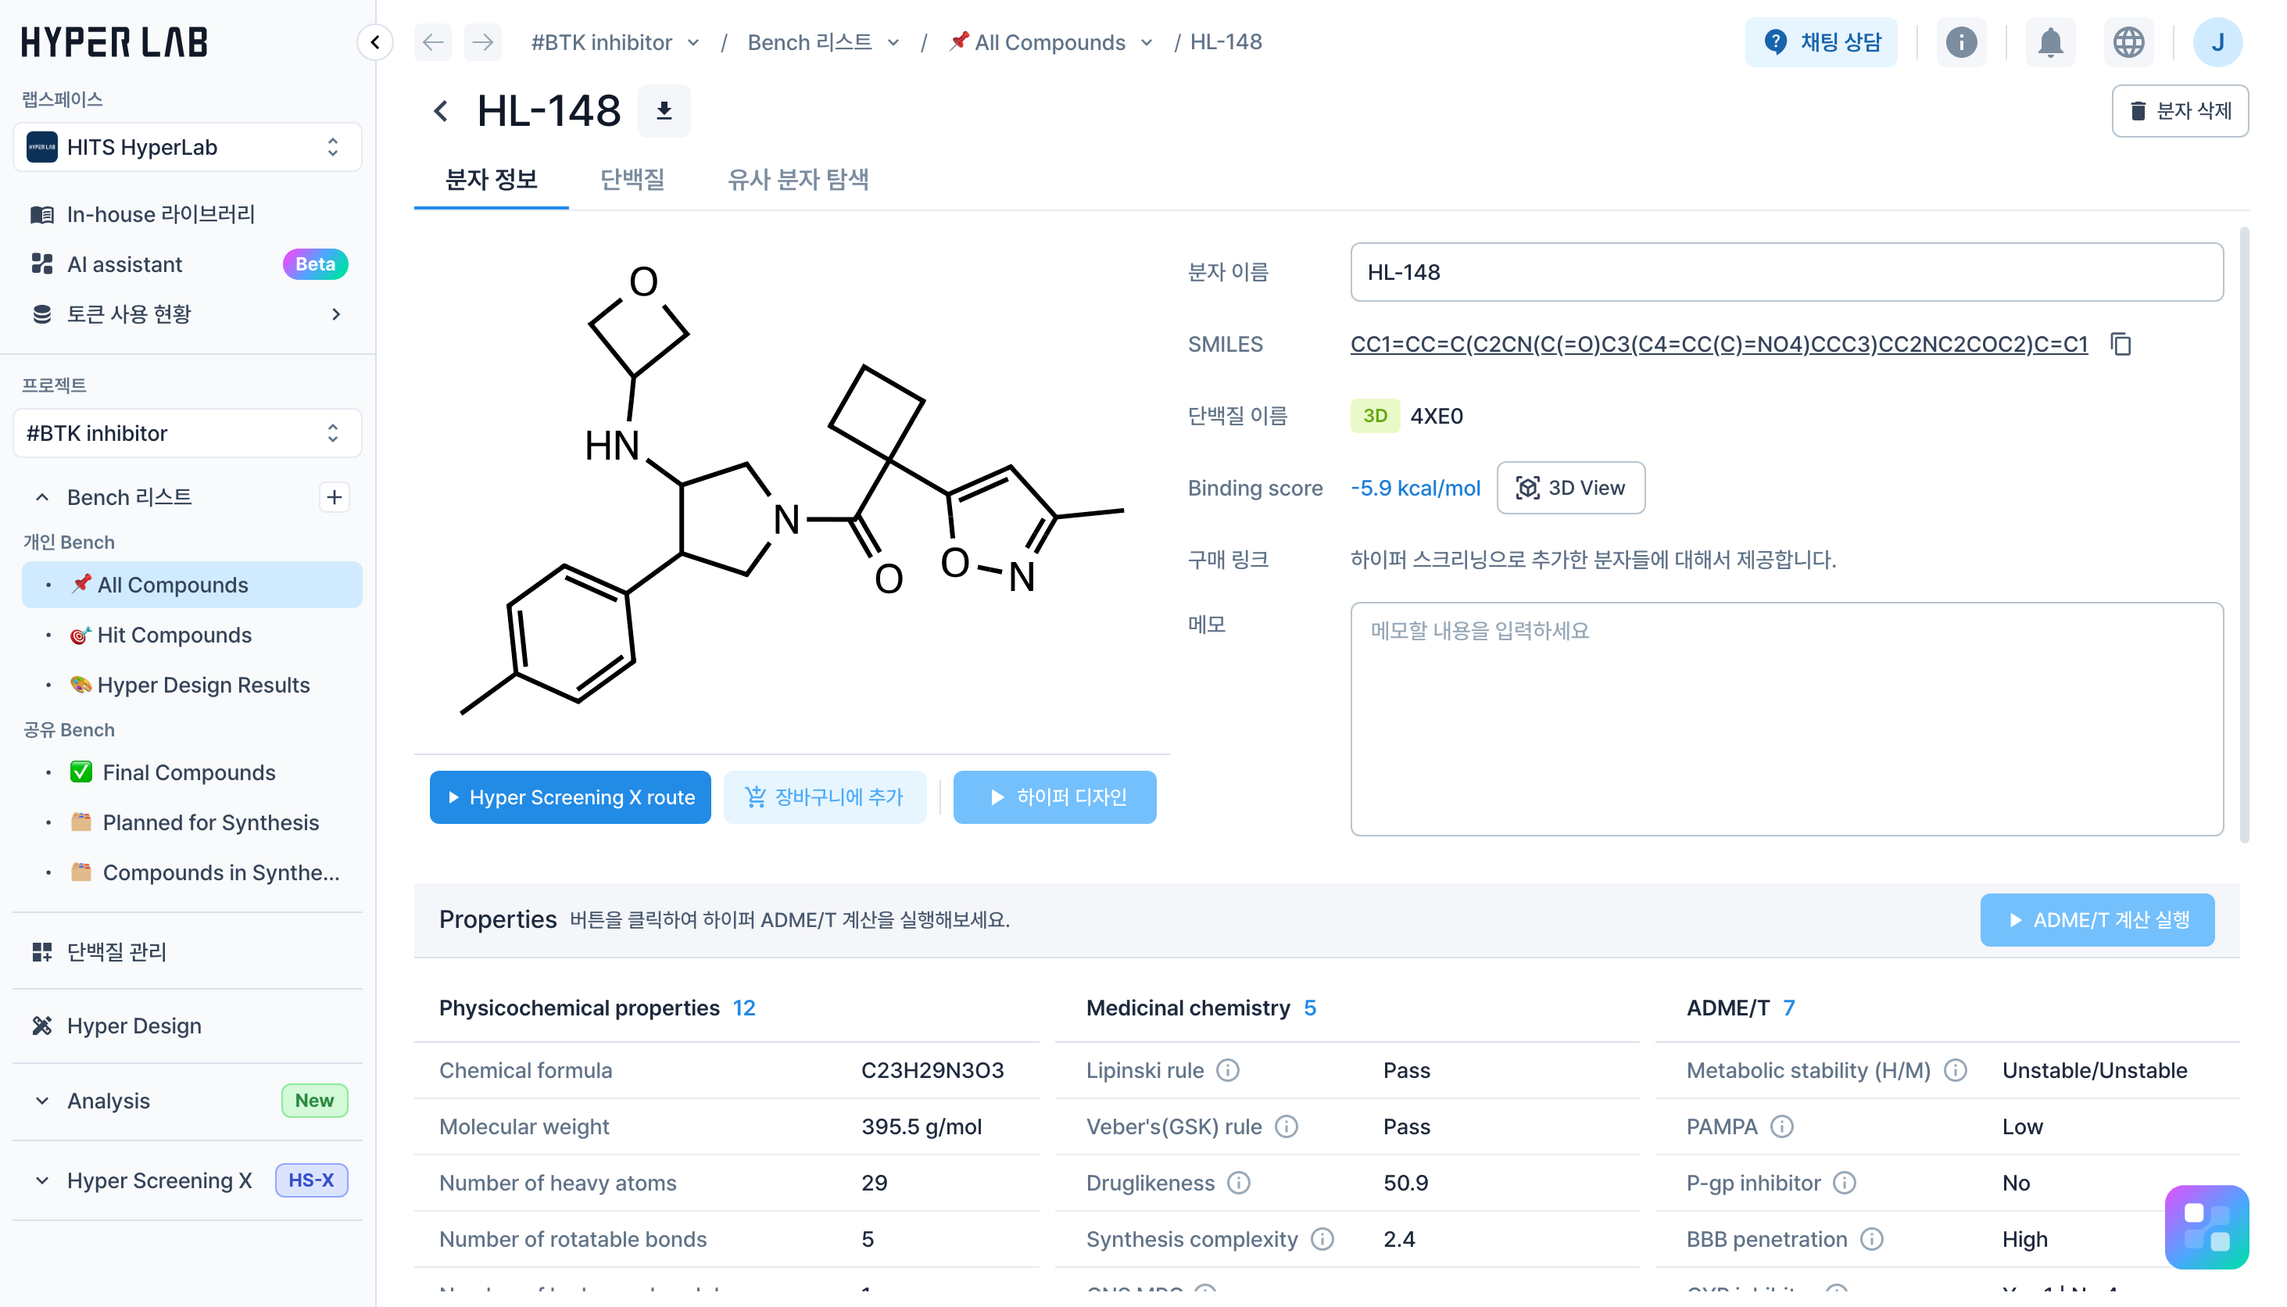Open the floating AI assistant widget

[x=2206, y=1226]
